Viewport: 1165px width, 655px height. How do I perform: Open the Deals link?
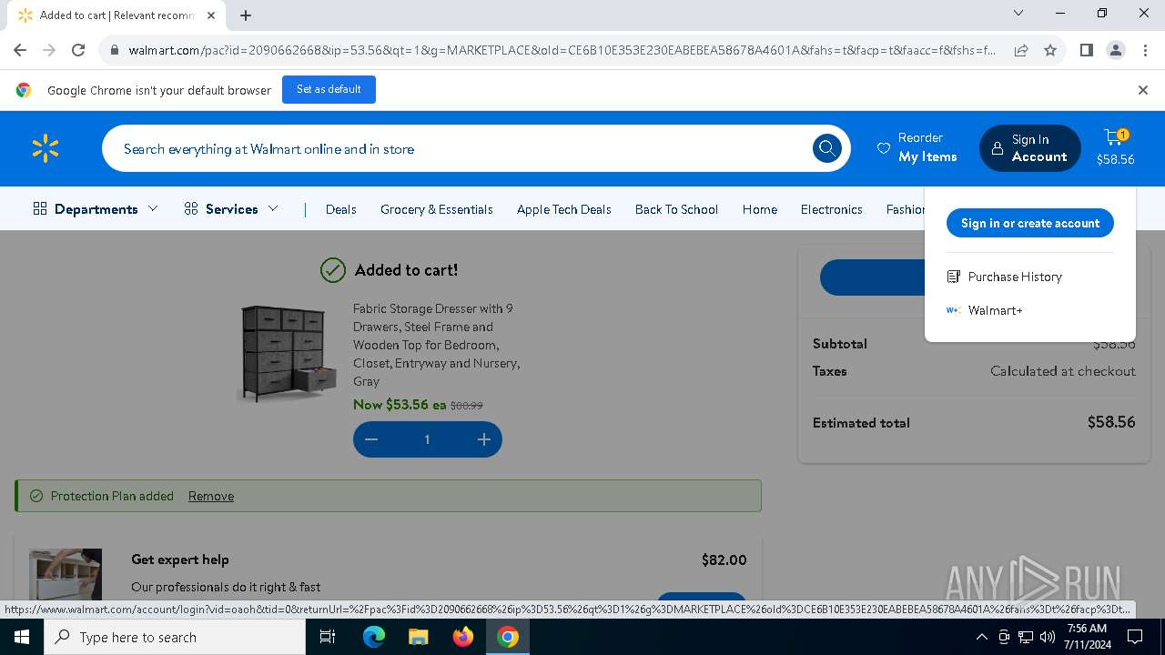tap(341, 209)
